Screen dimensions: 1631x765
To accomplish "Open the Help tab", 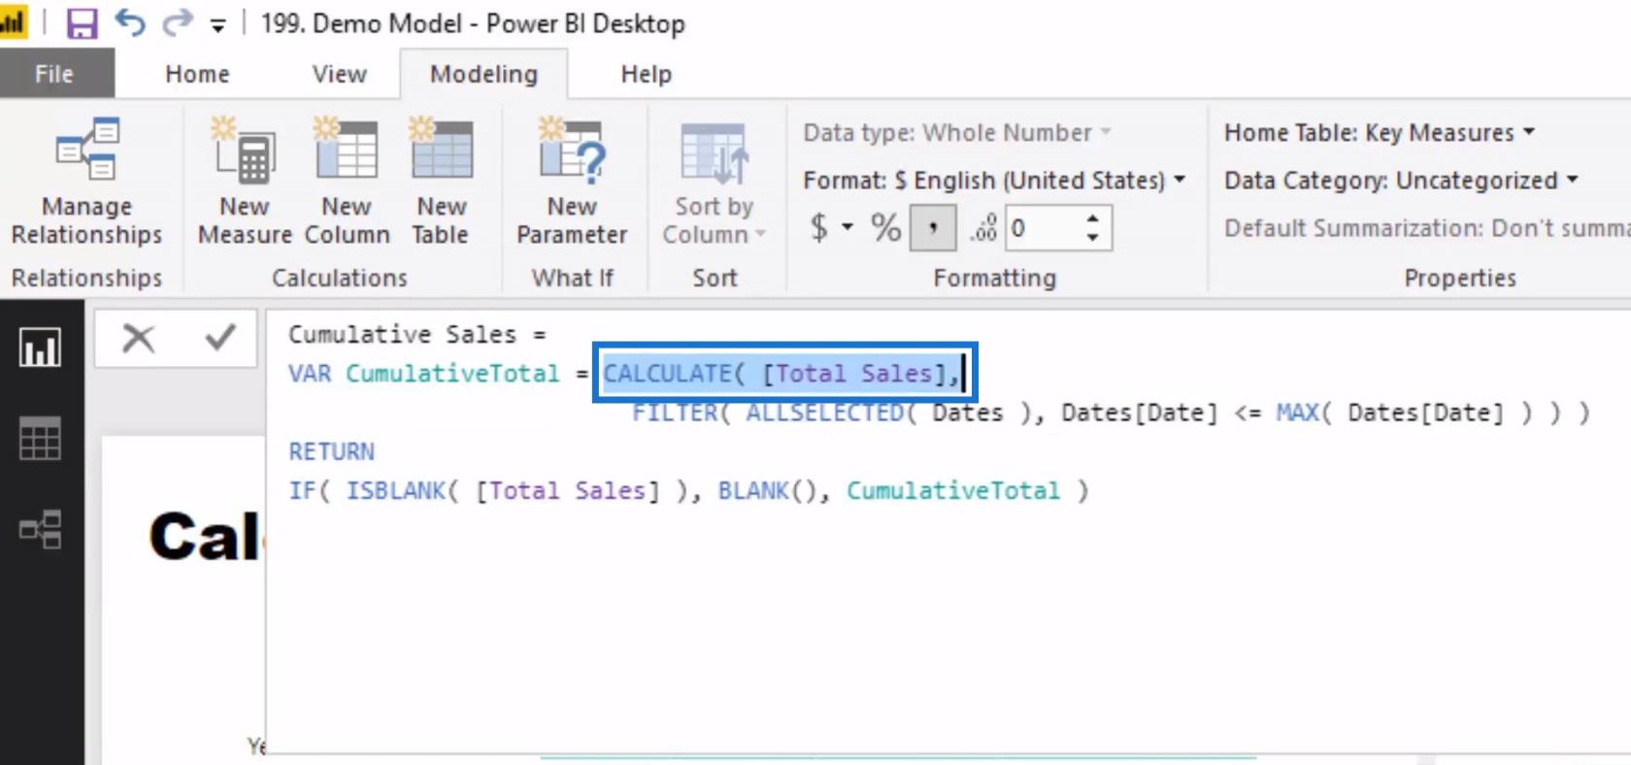I will click(647, 74).
